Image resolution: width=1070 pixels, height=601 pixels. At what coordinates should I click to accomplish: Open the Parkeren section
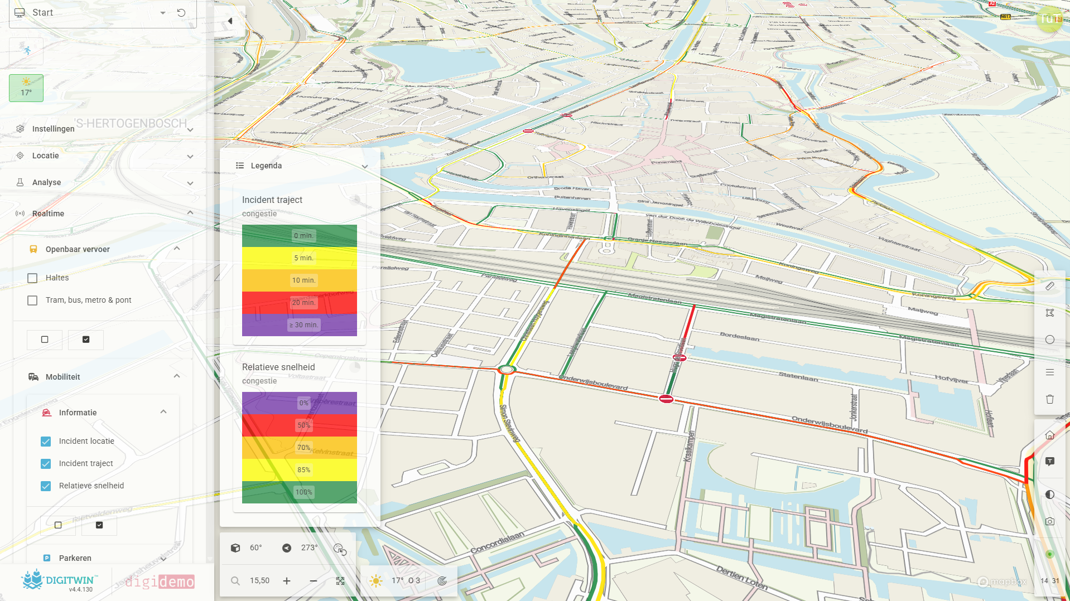point(75,558)
